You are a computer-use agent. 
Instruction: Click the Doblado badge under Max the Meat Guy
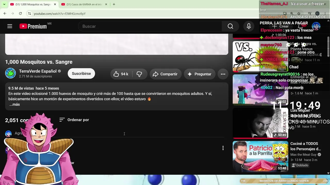click(300, 165)
